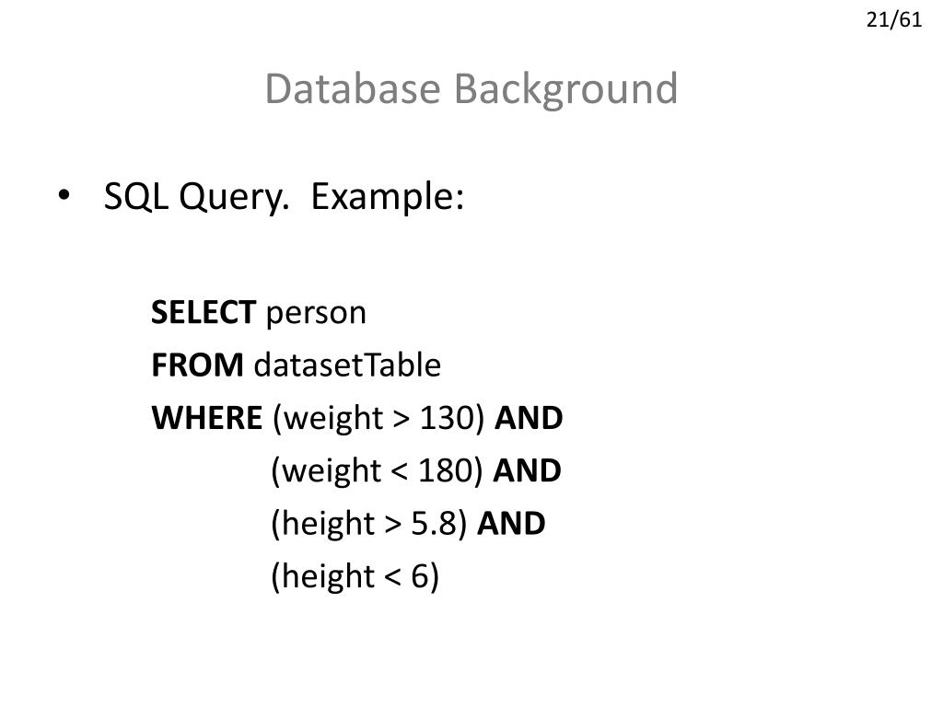
Task: Click the condition (height > 5.8)
Action: pos(369,524)
